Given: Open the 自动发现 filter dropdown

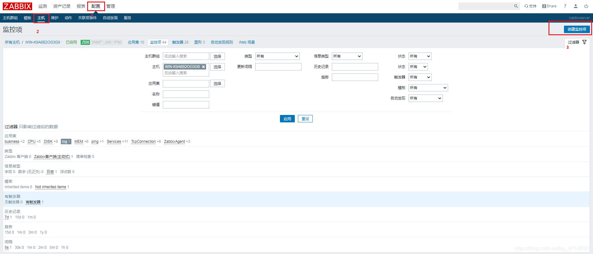Looking at the screenshot, I should click(x=426, y=98).
